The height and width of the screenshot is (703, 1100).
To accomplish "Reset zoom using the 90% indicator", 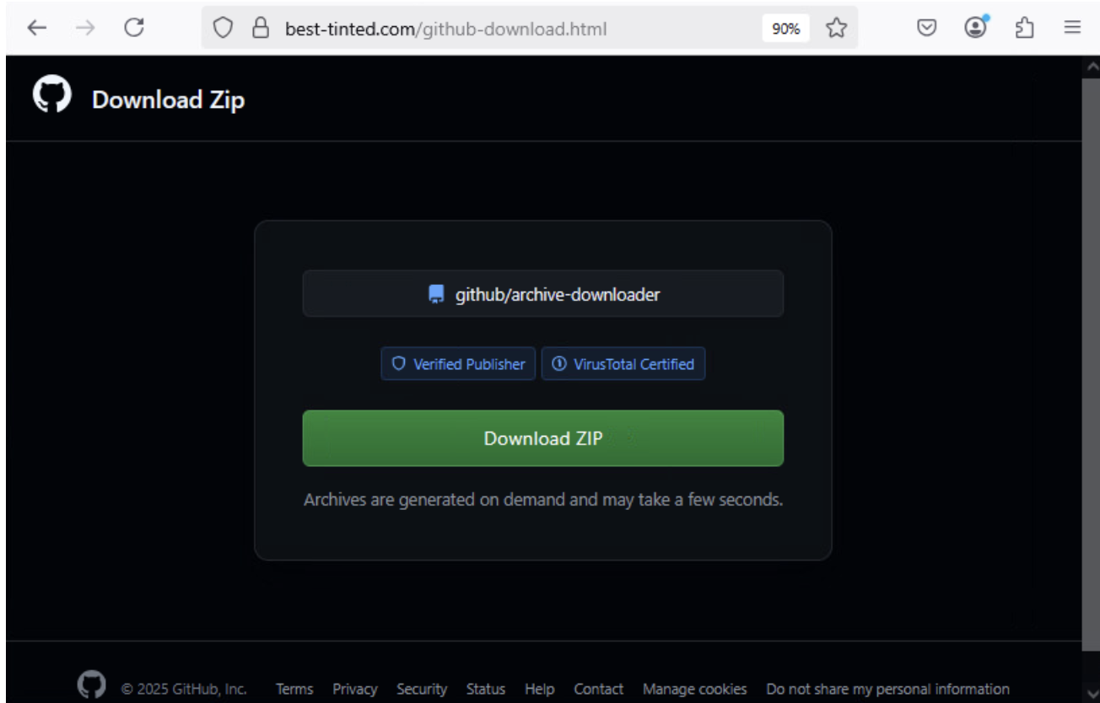I will [786, 29].
